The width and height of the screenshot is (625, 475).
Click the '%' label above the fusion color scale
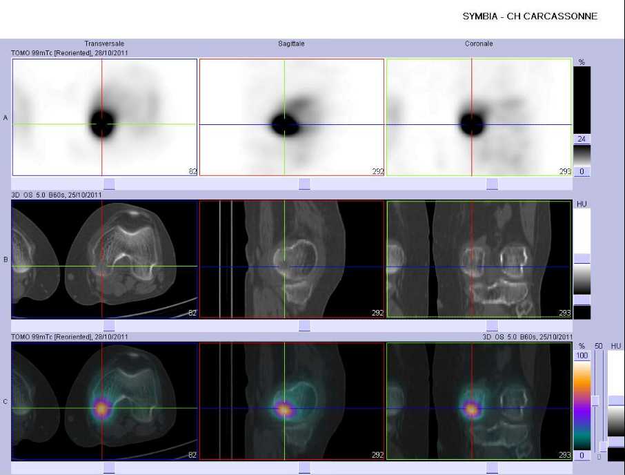[582, 346]
